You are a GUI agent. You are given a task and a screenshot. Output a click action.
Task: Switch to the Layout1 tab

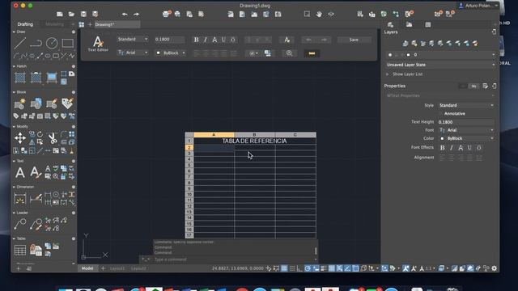click(117, 268)
